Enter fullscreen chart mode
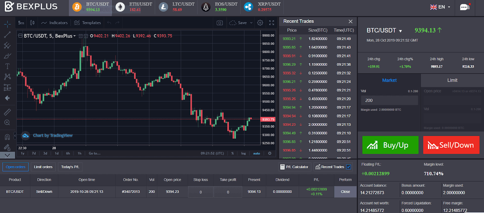 [x=272, y=23]
